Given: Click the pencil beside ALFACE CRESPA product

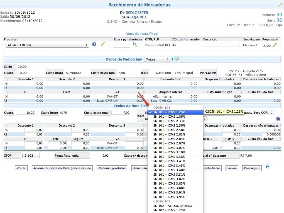Looking at the screenshot, I should coord(102,44).
